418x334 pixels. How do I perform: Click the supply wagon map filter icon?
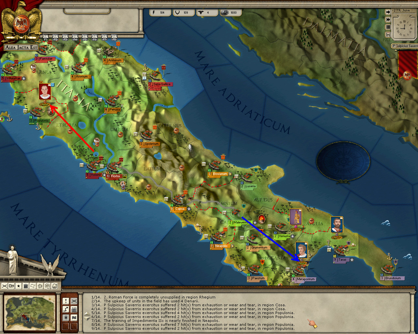11,286
